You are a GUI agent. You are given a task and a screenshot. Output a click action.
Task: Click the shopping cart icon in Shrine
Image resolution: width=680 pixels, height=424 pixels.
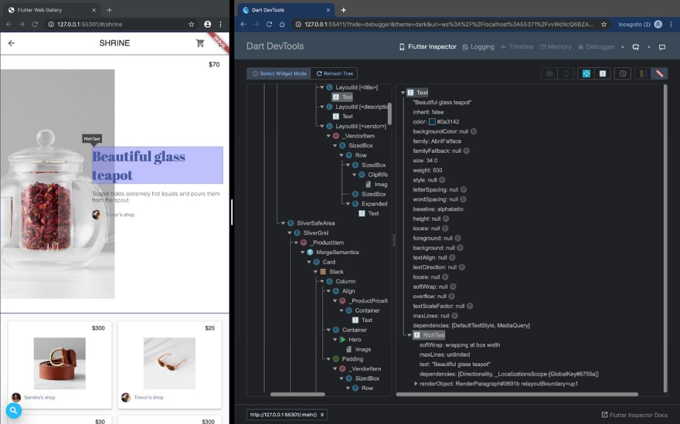tap(200, 43)
